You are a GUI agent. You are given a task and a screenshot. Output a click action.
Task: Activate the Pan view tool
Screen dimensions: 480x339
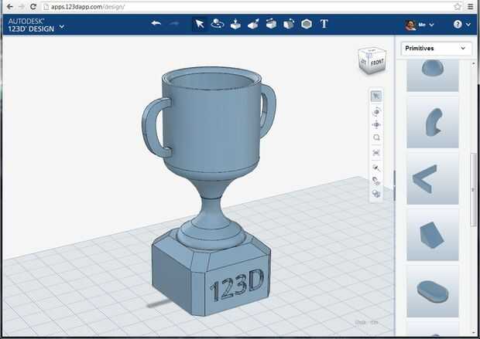coord(376,124)
